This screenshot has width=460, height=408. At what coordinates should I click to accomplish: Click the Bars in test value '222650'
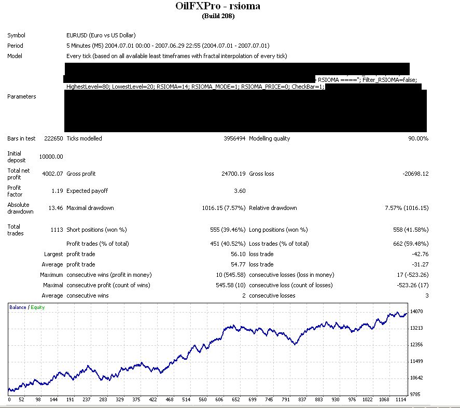53,138
